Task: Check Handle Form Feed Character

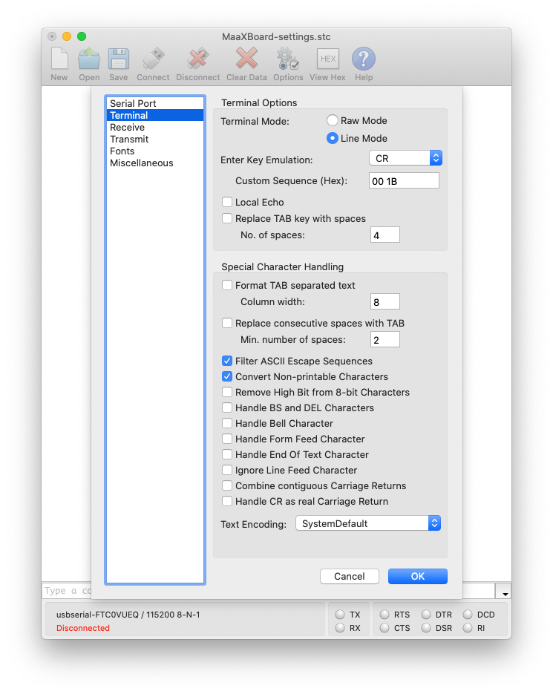Action: pyautogui.click(x=227, y=439)
